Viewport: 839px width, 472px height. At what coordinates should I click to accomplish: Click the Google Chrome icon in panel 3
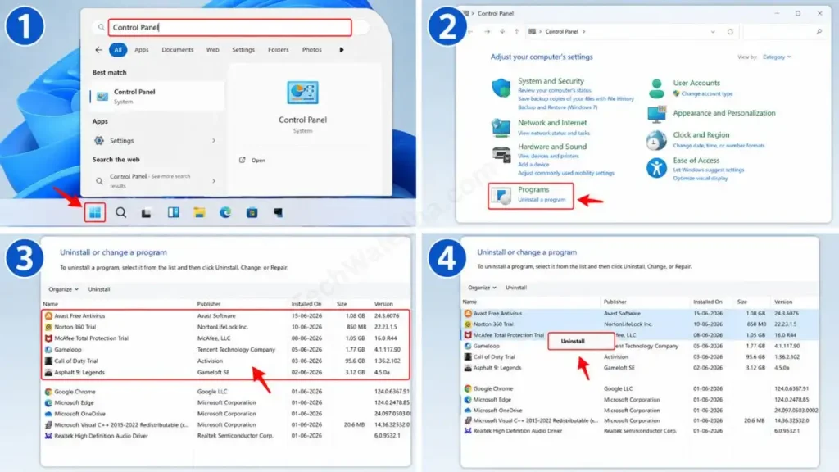(x=48, y=392)
